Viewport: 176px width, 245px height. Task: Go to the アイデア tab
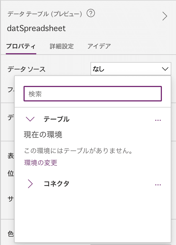pos(99,46)
